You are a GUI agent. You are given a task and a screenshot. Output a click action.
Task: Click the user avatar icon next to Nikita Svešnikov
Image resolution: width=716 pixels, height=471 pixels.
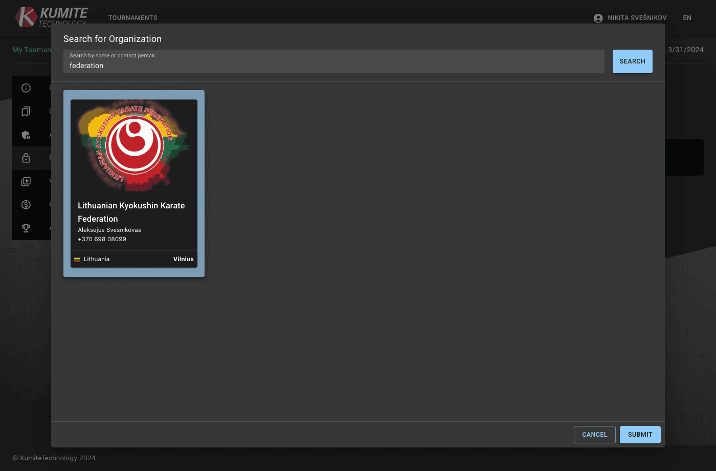[x=598, y=17]
